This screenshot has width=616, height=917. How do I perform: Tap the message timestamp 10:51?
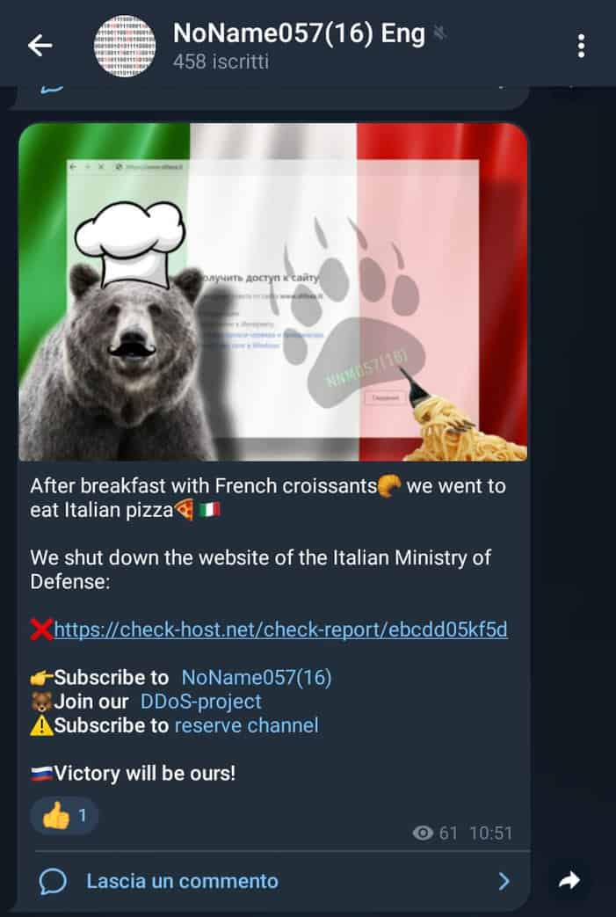coord(491,833)
